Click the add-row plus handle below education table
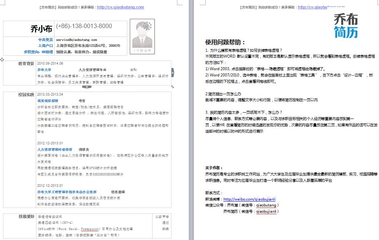This screenshot has height=240, width=379. 86,87
